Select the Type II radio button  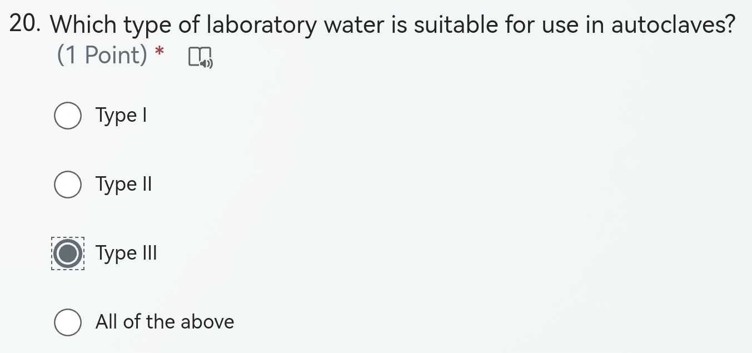67,185
